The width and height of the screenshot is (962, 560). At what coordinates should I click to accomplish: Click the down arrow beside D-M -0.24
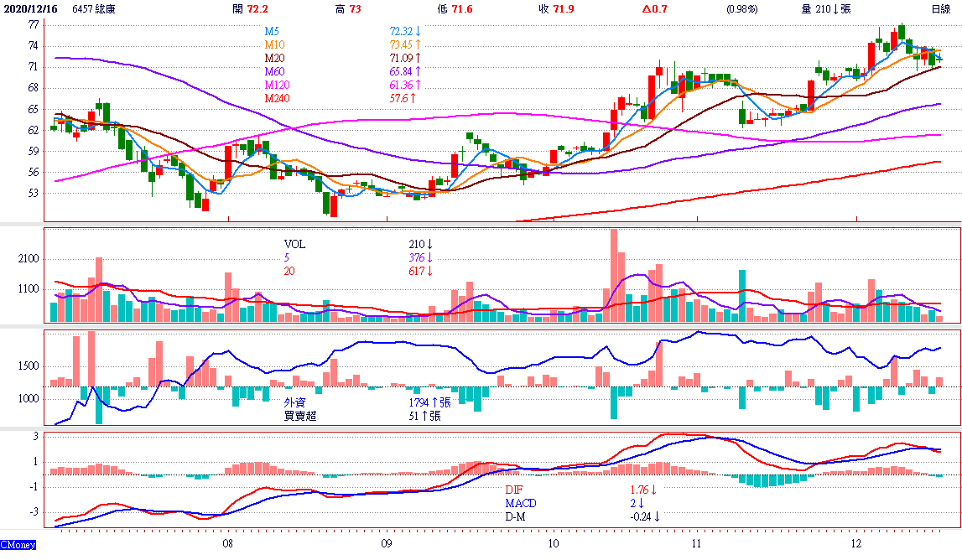click(x=658, y=516)
